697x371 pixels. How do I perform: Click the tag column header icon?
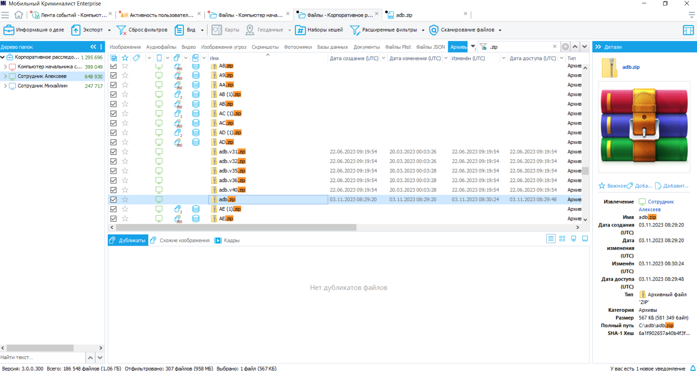click(x=136, y=58)
